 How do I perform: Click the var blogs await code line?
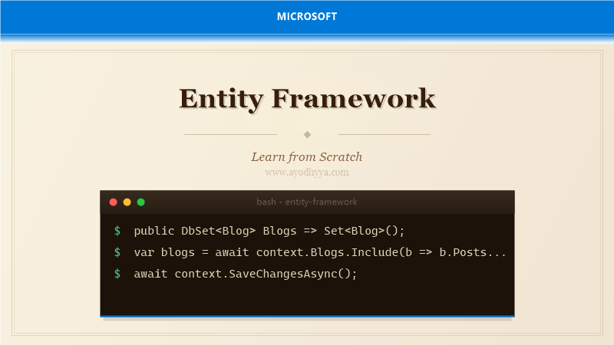click(320, 252)
